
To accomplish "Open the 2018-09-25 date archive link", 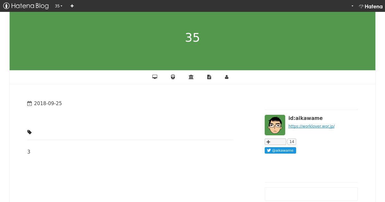I will click(48, 103).
